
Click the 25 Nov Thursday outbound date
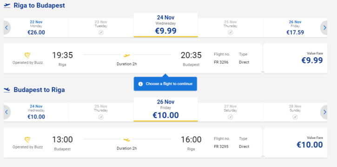click(x=230, y=28)
